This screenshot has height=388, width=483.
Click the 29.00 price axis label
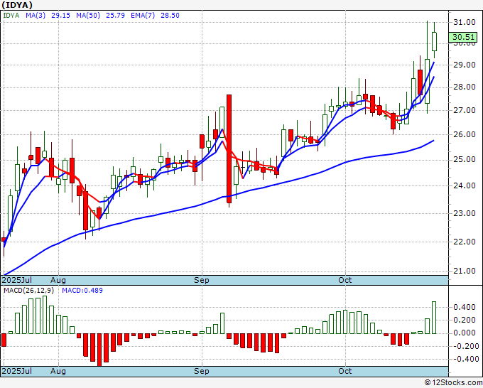(465, 65)
